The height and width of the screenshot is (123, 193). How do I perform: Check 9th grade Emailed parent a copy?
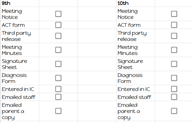coord(58,111)
